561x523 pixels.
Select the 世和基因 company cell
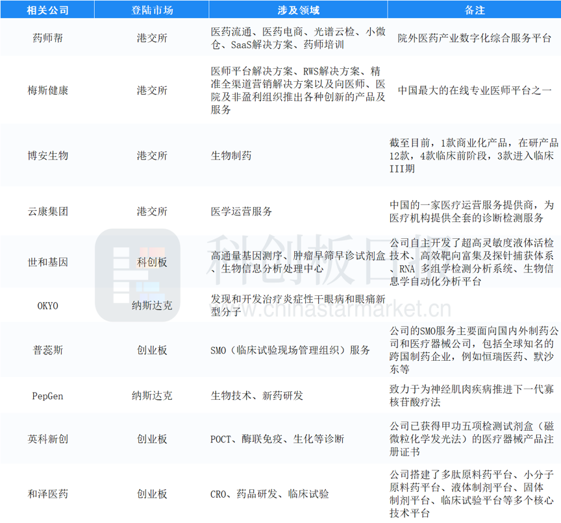(x=49, y=262)
